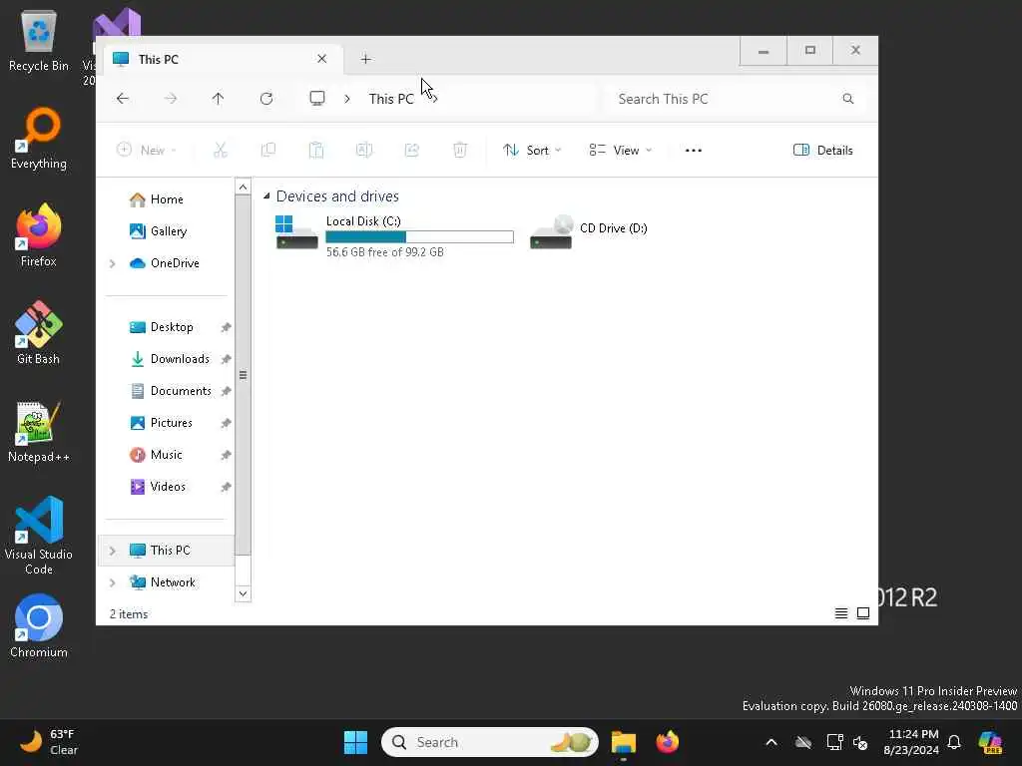The width and height of the screenshot is (1022, 766).
Task: Select the CD Drive (D:)
Action: (590, 231)
